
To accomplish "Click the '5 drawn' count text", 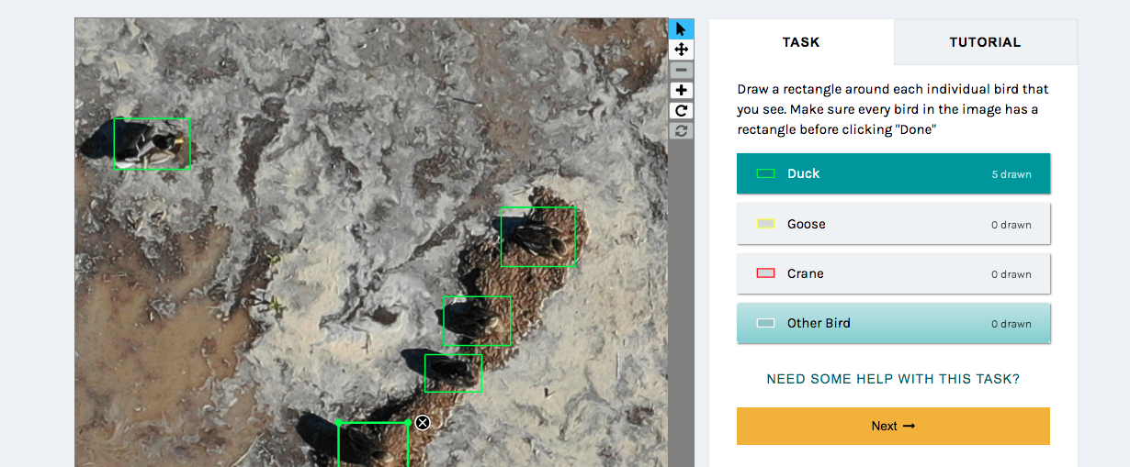I will (x=1011, y=174).
